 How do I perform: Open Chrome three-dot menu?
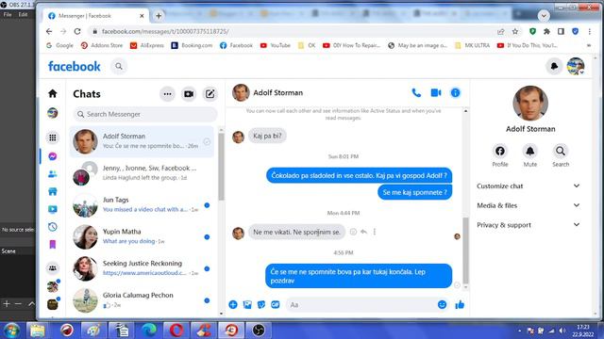[589, 31]
